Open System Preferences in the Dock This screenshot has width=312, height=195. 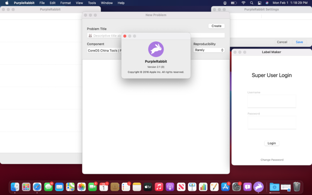coord(236,187)
